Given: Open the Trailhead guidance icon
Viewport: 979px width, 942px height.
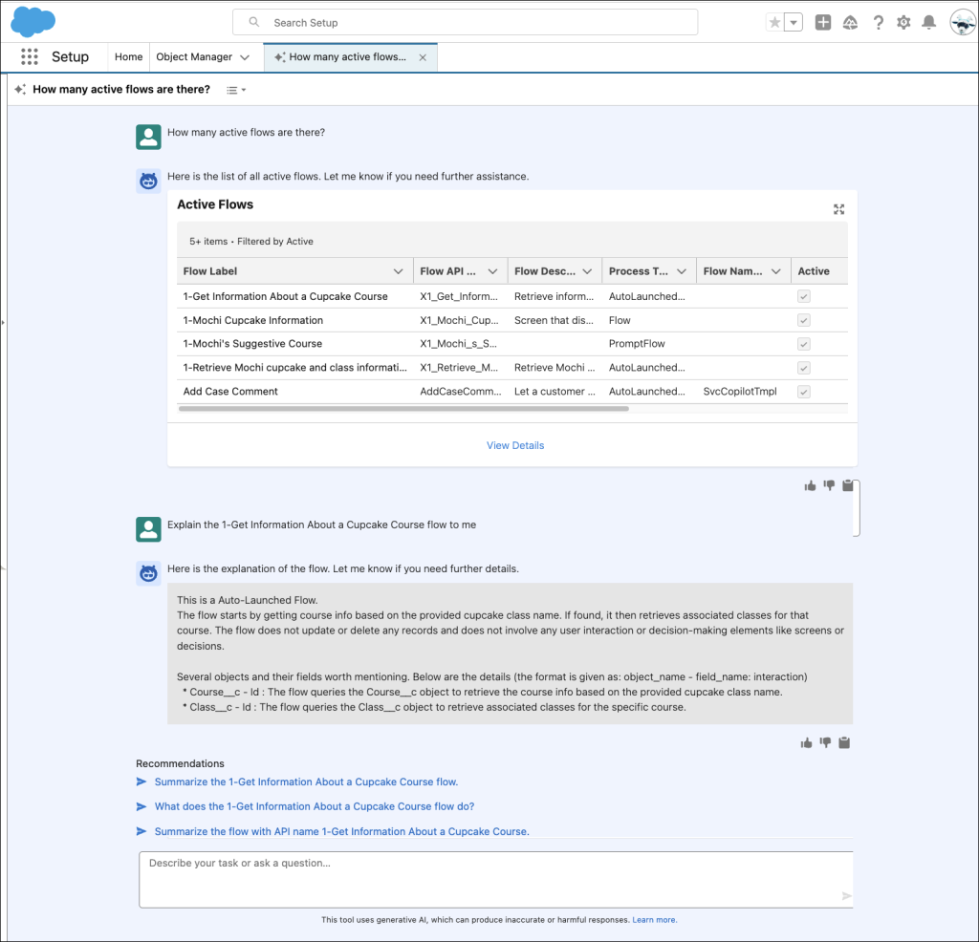Looking at the screenshot, I should pos(850,23).
